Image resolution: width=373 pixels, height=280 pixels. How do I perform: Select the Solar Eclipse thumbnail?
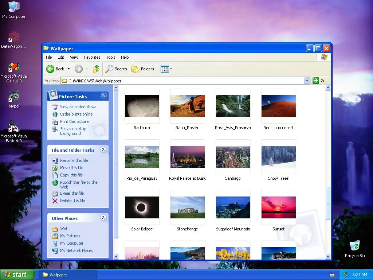point(142,207)
